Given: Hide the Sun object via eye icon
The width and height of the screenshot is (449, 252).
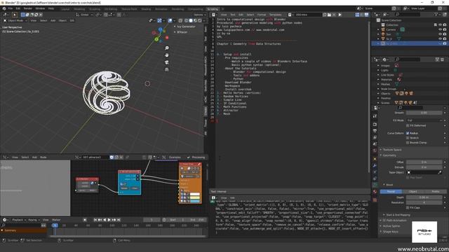Looking at the screenshot, I should click(x=440, y=34).
